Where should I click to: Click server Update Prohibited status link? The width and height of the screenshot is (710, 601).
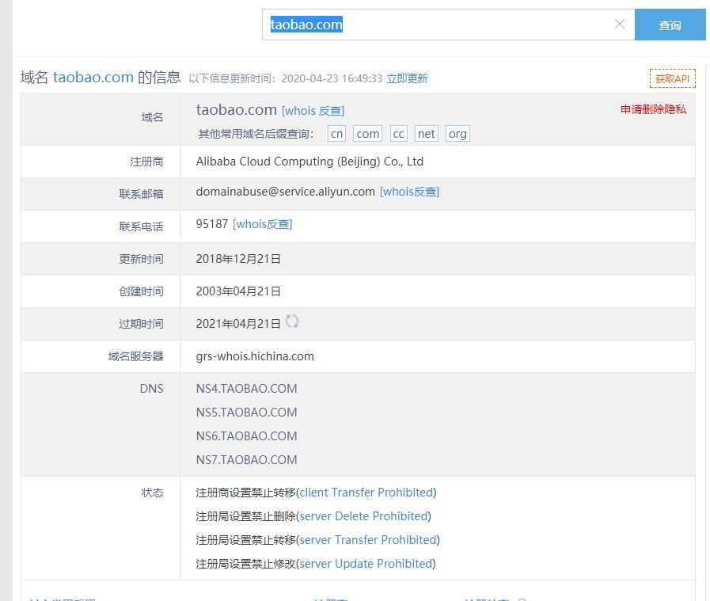pyautogui.click(x=366, y=564)
